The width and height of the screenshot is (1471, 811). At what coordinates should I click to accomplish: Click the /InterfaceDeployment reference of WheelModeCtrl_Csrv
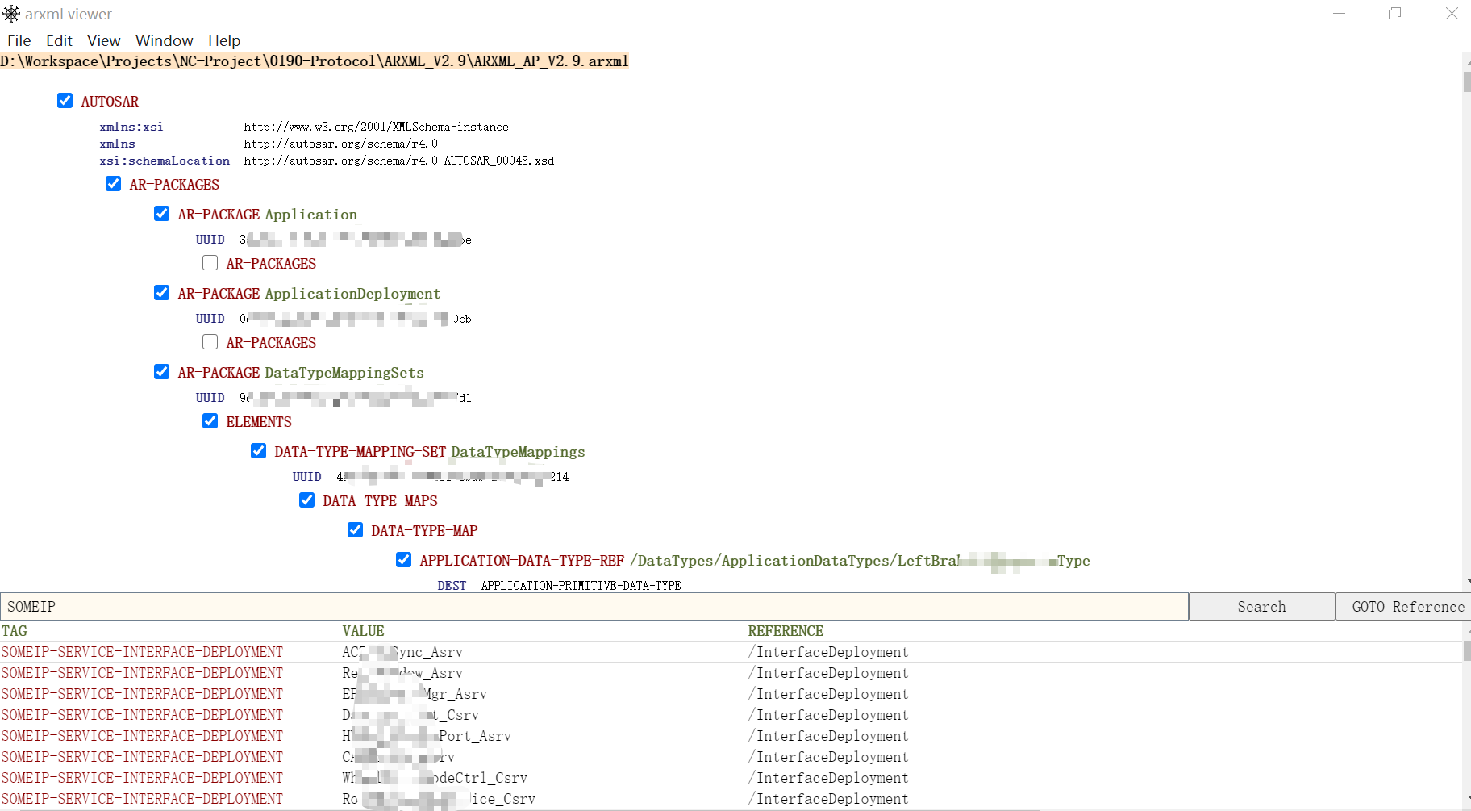pos(828,777)
